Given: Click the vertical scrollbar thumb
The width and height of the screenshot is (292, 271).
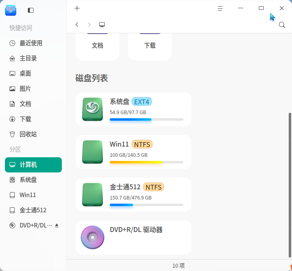Looking at the screenshot, I should coord(290,185).
